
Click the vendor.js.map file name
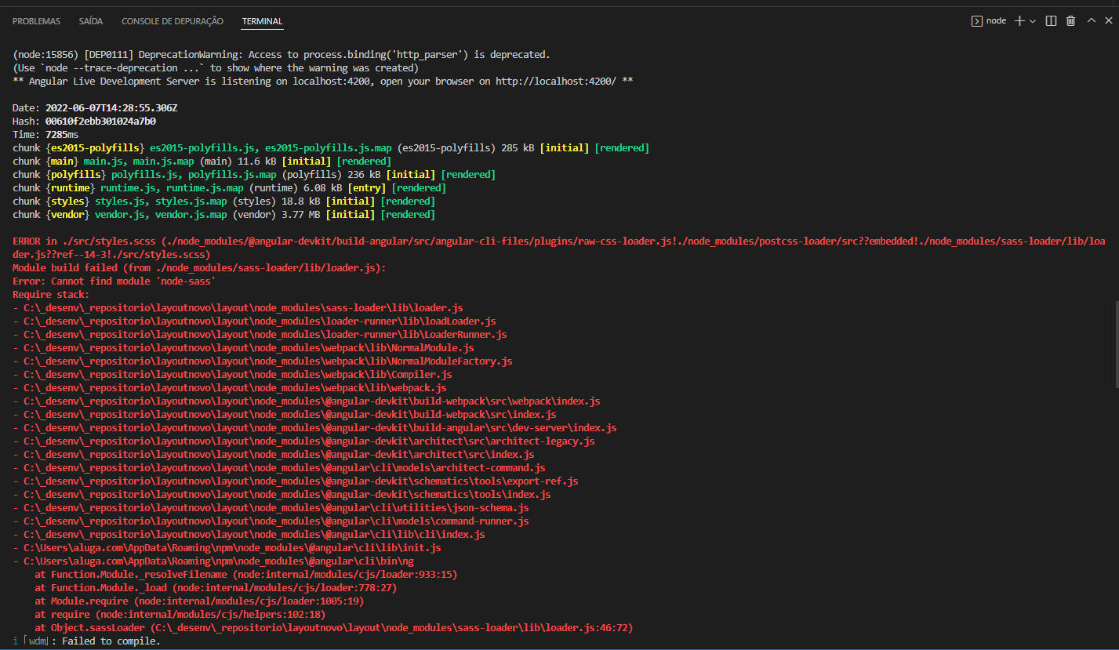[191, 215]
